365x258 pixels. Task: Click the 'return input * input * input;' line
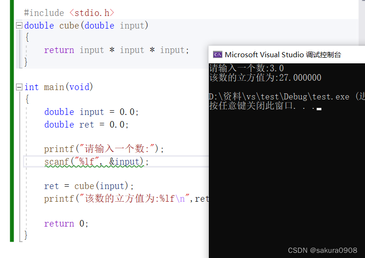pos(116,50)
